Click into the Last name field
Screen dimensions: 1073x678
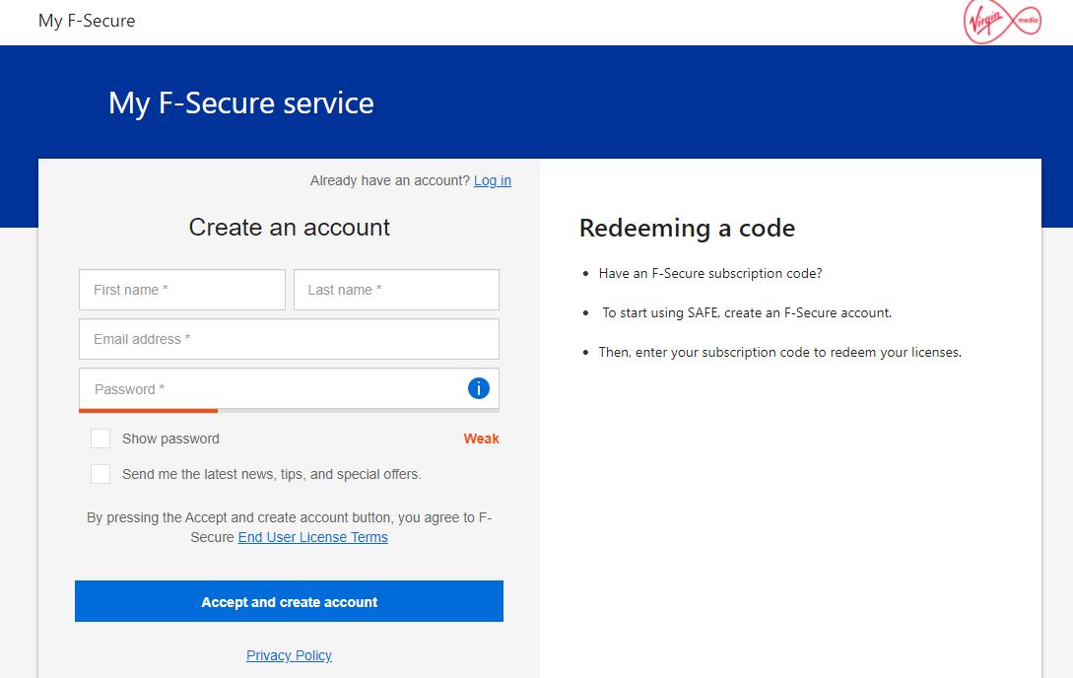[396, 290]
